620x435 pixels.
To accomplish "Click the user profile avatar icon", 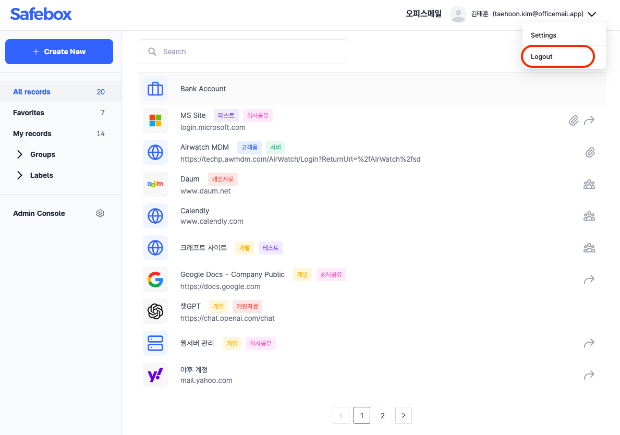I will [x=458, y=14].
